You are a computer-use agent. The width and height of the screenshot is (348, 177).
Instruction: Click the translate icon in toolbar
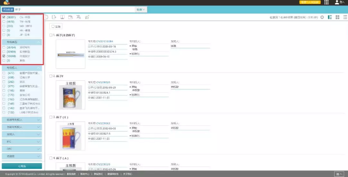[79, 17]
